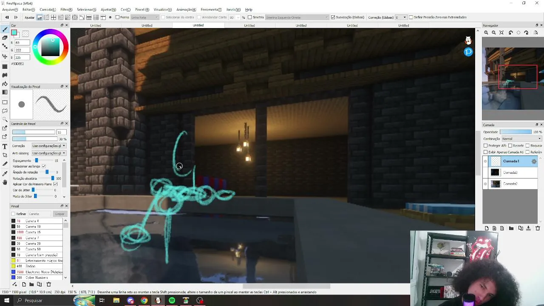Open the Selecionar menu
544x306 pixels.
86,9
